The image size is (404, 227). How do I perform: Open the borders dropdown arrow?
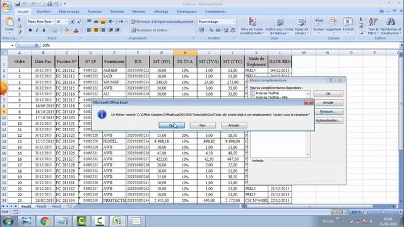click(59, 30)
